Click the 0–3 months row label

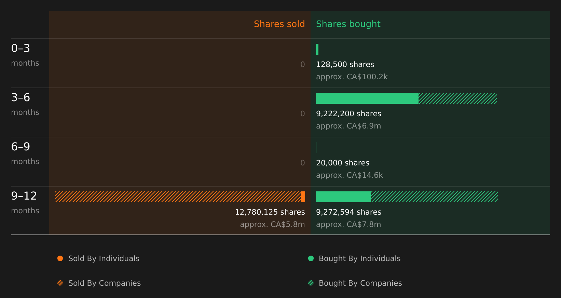click(x=25, y=55)
